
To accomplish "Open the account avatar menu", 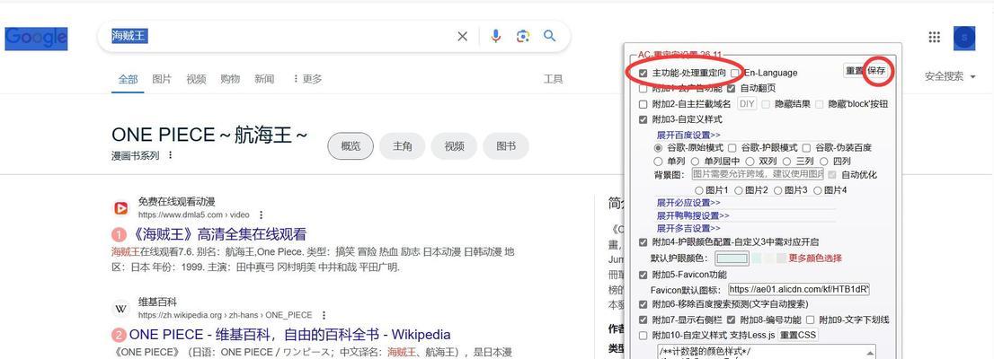I will (x=964, y=38).
